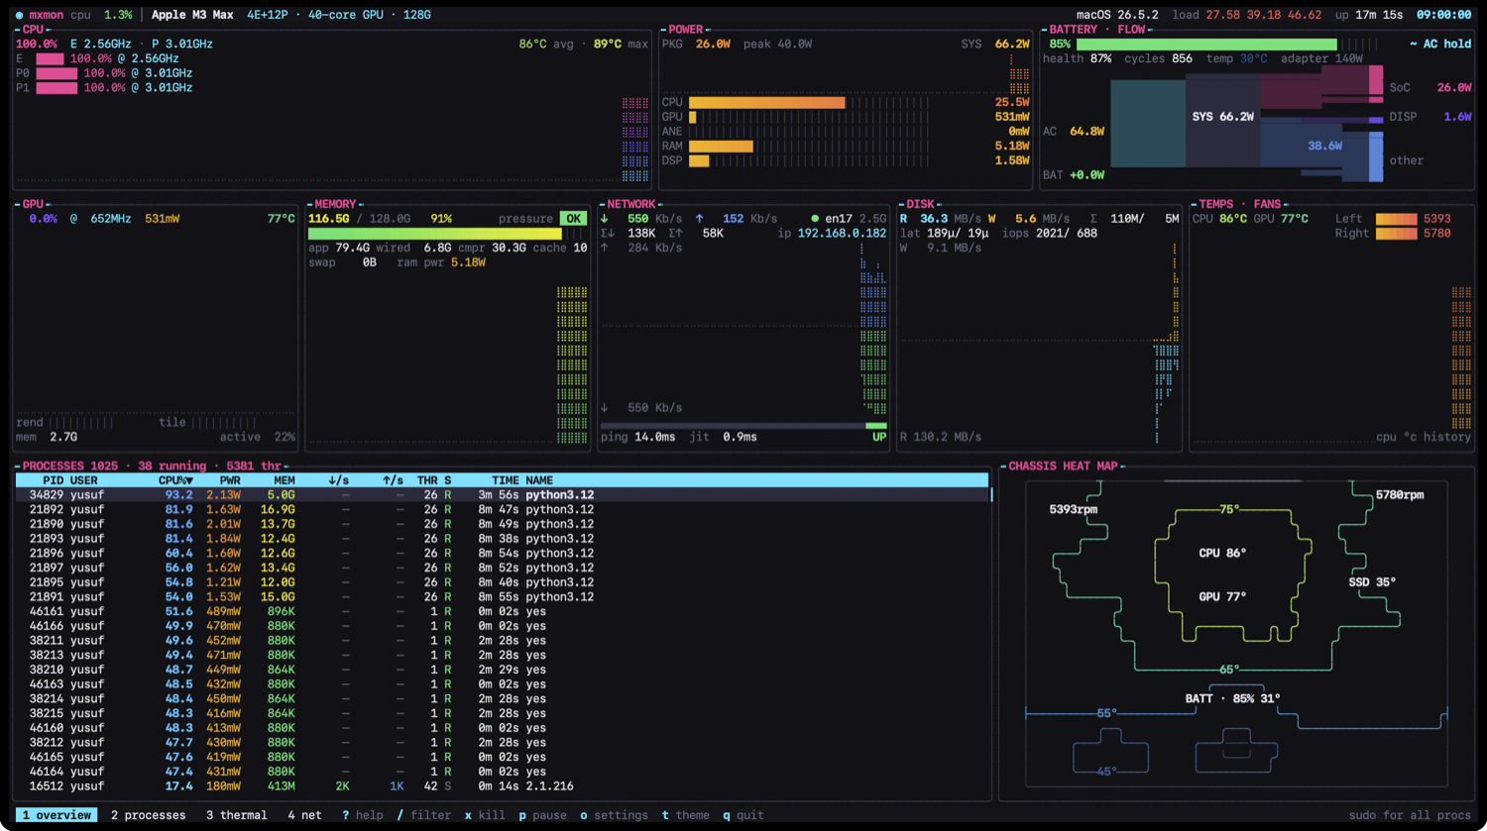Screen dimensions: 1487x831
Task: Sort processes by the PWR column header
Action: 230,480
